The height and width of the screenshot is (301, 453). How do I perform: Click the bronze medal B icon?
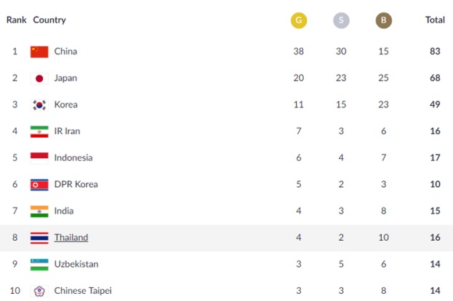click(x=384, y=20)
